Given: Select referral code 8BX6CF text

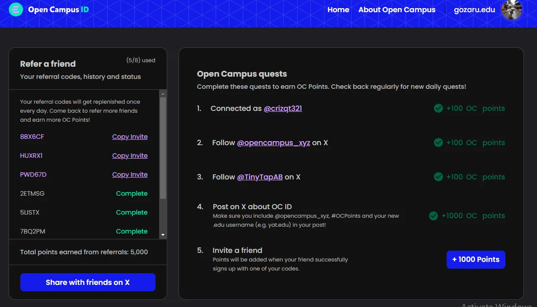Looking at the screenshot, I should tap(32, 137).
